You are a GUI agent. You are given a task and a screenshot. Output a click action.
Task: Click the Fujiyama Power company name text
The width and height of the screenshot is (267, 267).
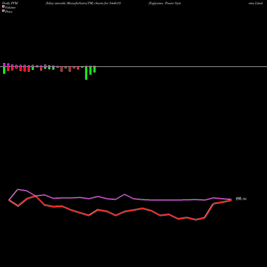[164, 3]
